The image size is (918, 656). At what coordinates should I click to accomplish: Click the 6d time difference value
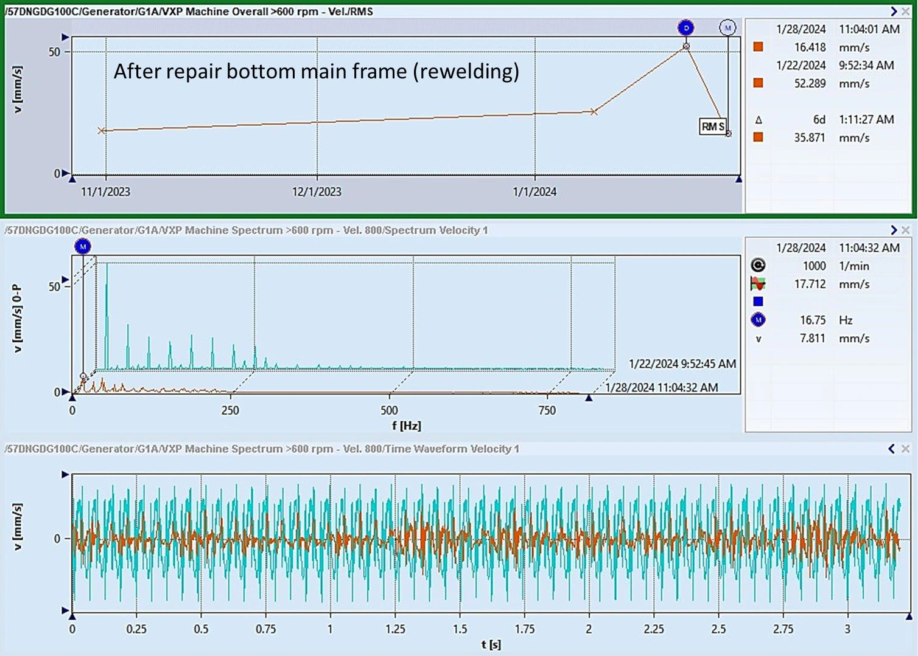coord(819,119)
